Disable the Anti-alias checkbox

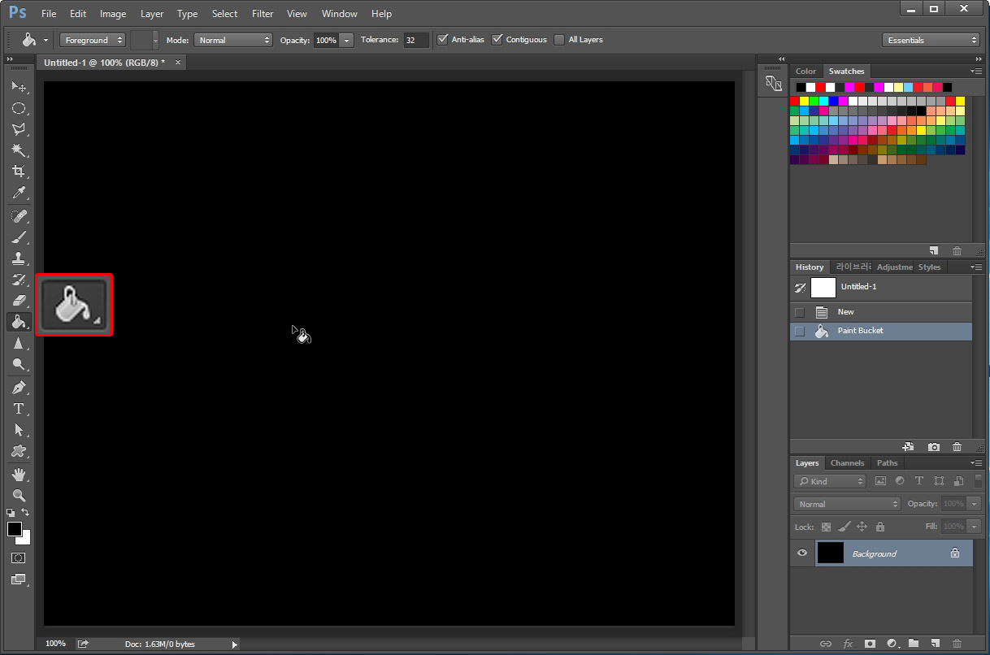443,39
